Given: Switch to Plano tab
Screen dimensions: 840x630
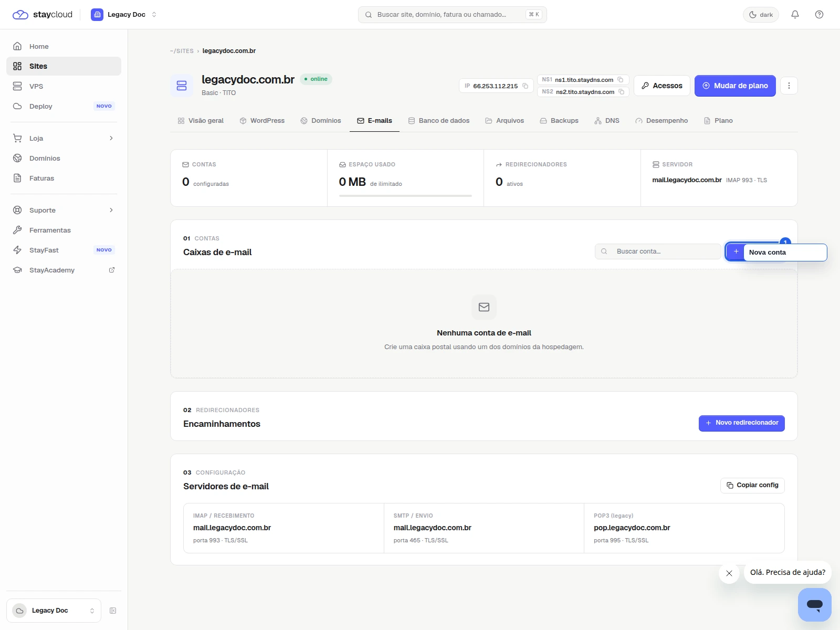Looking at the screenshot, I should click(718, 121).
